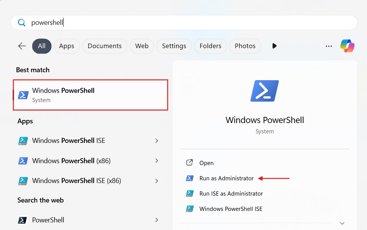Click the Windows PowerShell ISE app icon
Viewport: 367px width, 230px height.
pos(23,141)
